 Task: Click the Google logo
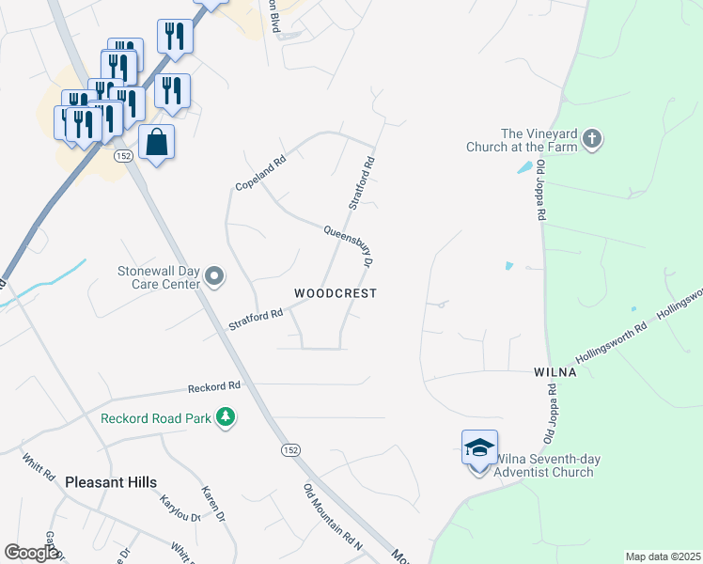pyautogui.click(x=31, y=553)
